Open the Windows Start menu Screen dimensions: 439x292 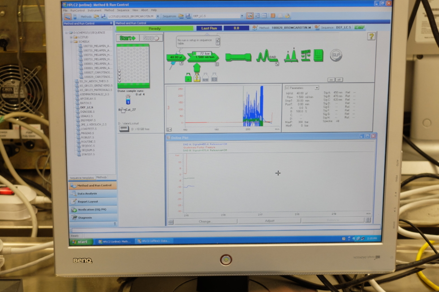81,242
